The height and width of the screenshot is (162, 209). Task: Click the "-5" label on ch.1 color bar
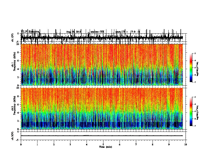coord(194,68)
